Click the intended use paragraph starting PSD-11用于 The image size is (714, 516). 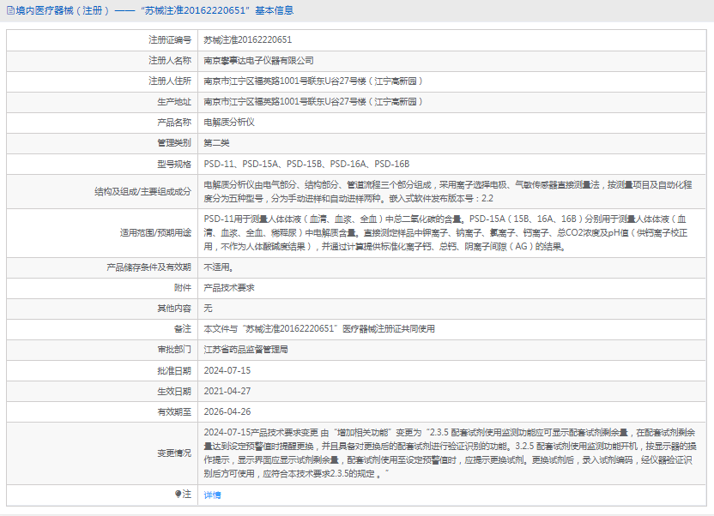445,233
